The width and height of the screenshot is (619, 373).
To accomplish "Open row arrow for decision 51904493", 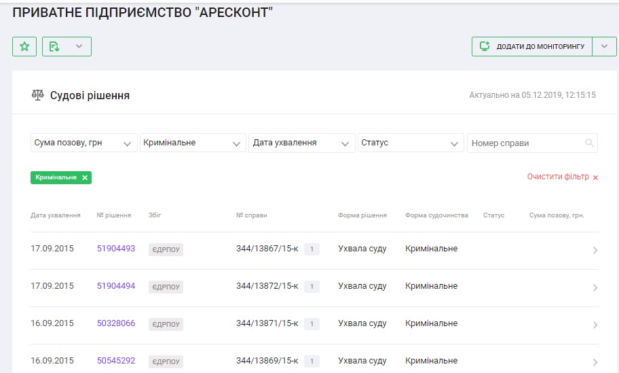I will [x=595, y=250].
